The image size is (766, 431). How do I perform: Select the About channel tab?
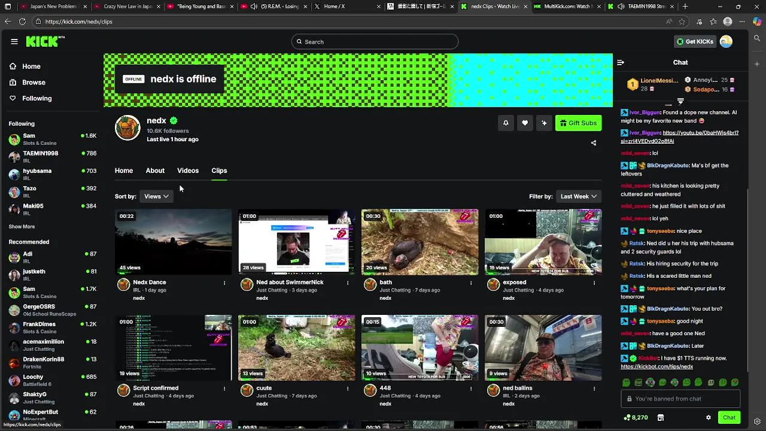[x=155, y=171]
